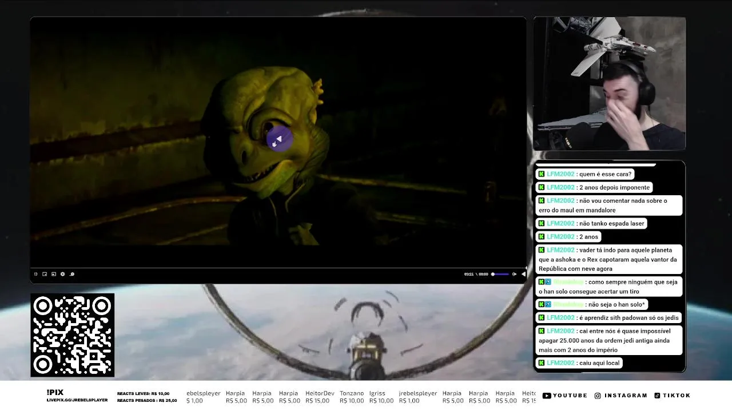Click Tonzano R$ 10,00 donation entry
Image resolution: width=732 pixels, height=411 pixels.
click(x=352, y=397)
